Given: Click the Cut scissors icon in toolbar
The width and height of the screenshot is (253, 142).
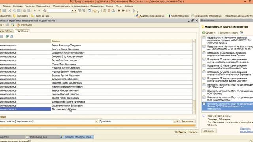Looking at the screenshot, I should coord(9,11).
